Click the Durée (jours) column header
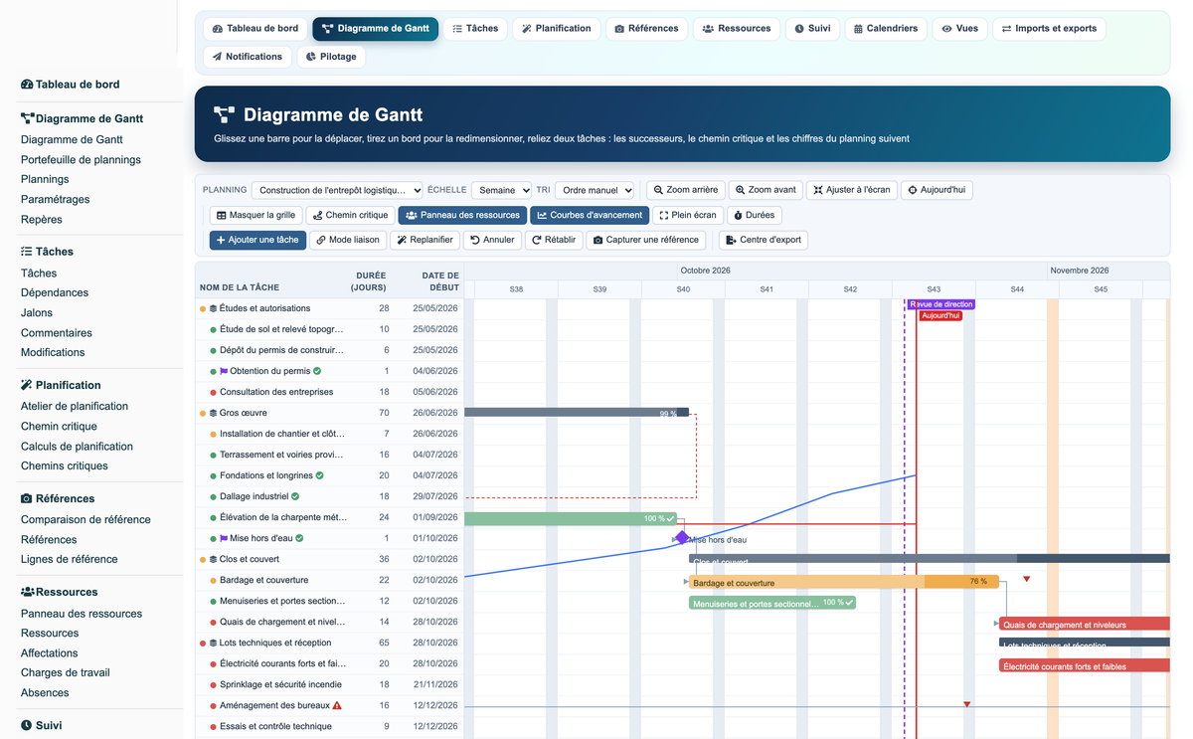Viewport: 1193px width, 739px height. click(370, 281)
